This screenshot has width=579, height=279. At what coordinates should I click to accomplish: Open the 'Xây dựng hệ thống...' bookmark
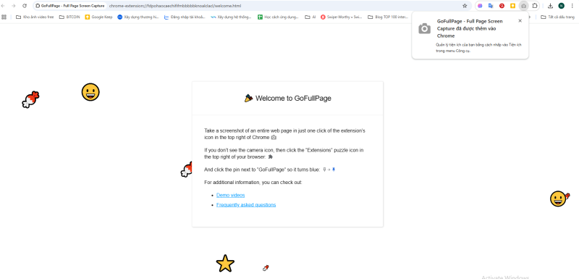[x=231, y=17]
